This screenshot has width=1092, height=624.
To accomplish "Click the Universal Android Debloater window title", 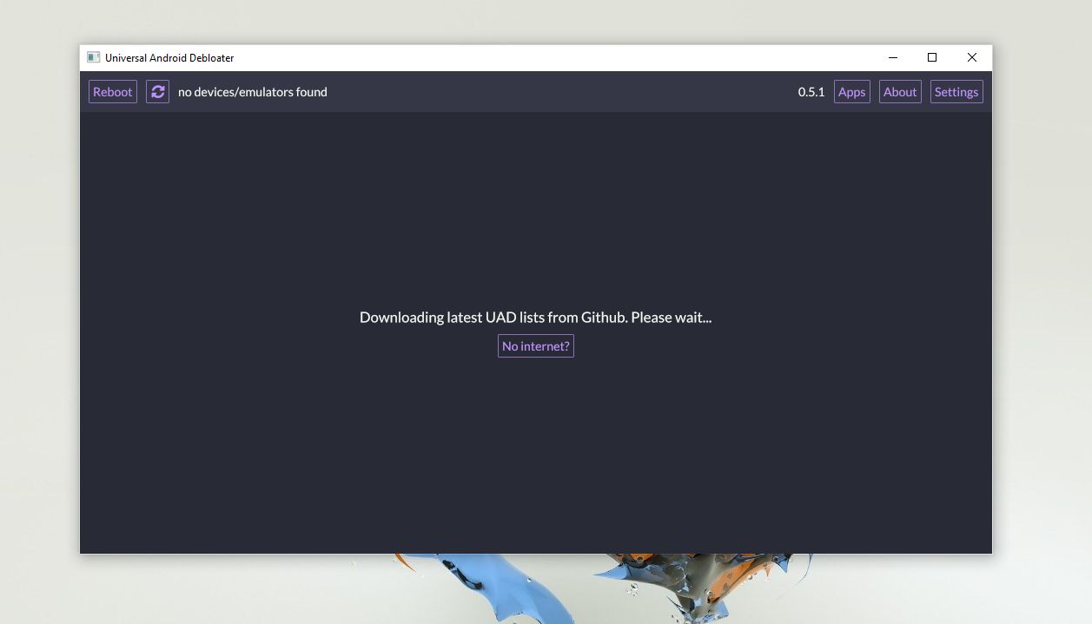I will pos(169,58).
